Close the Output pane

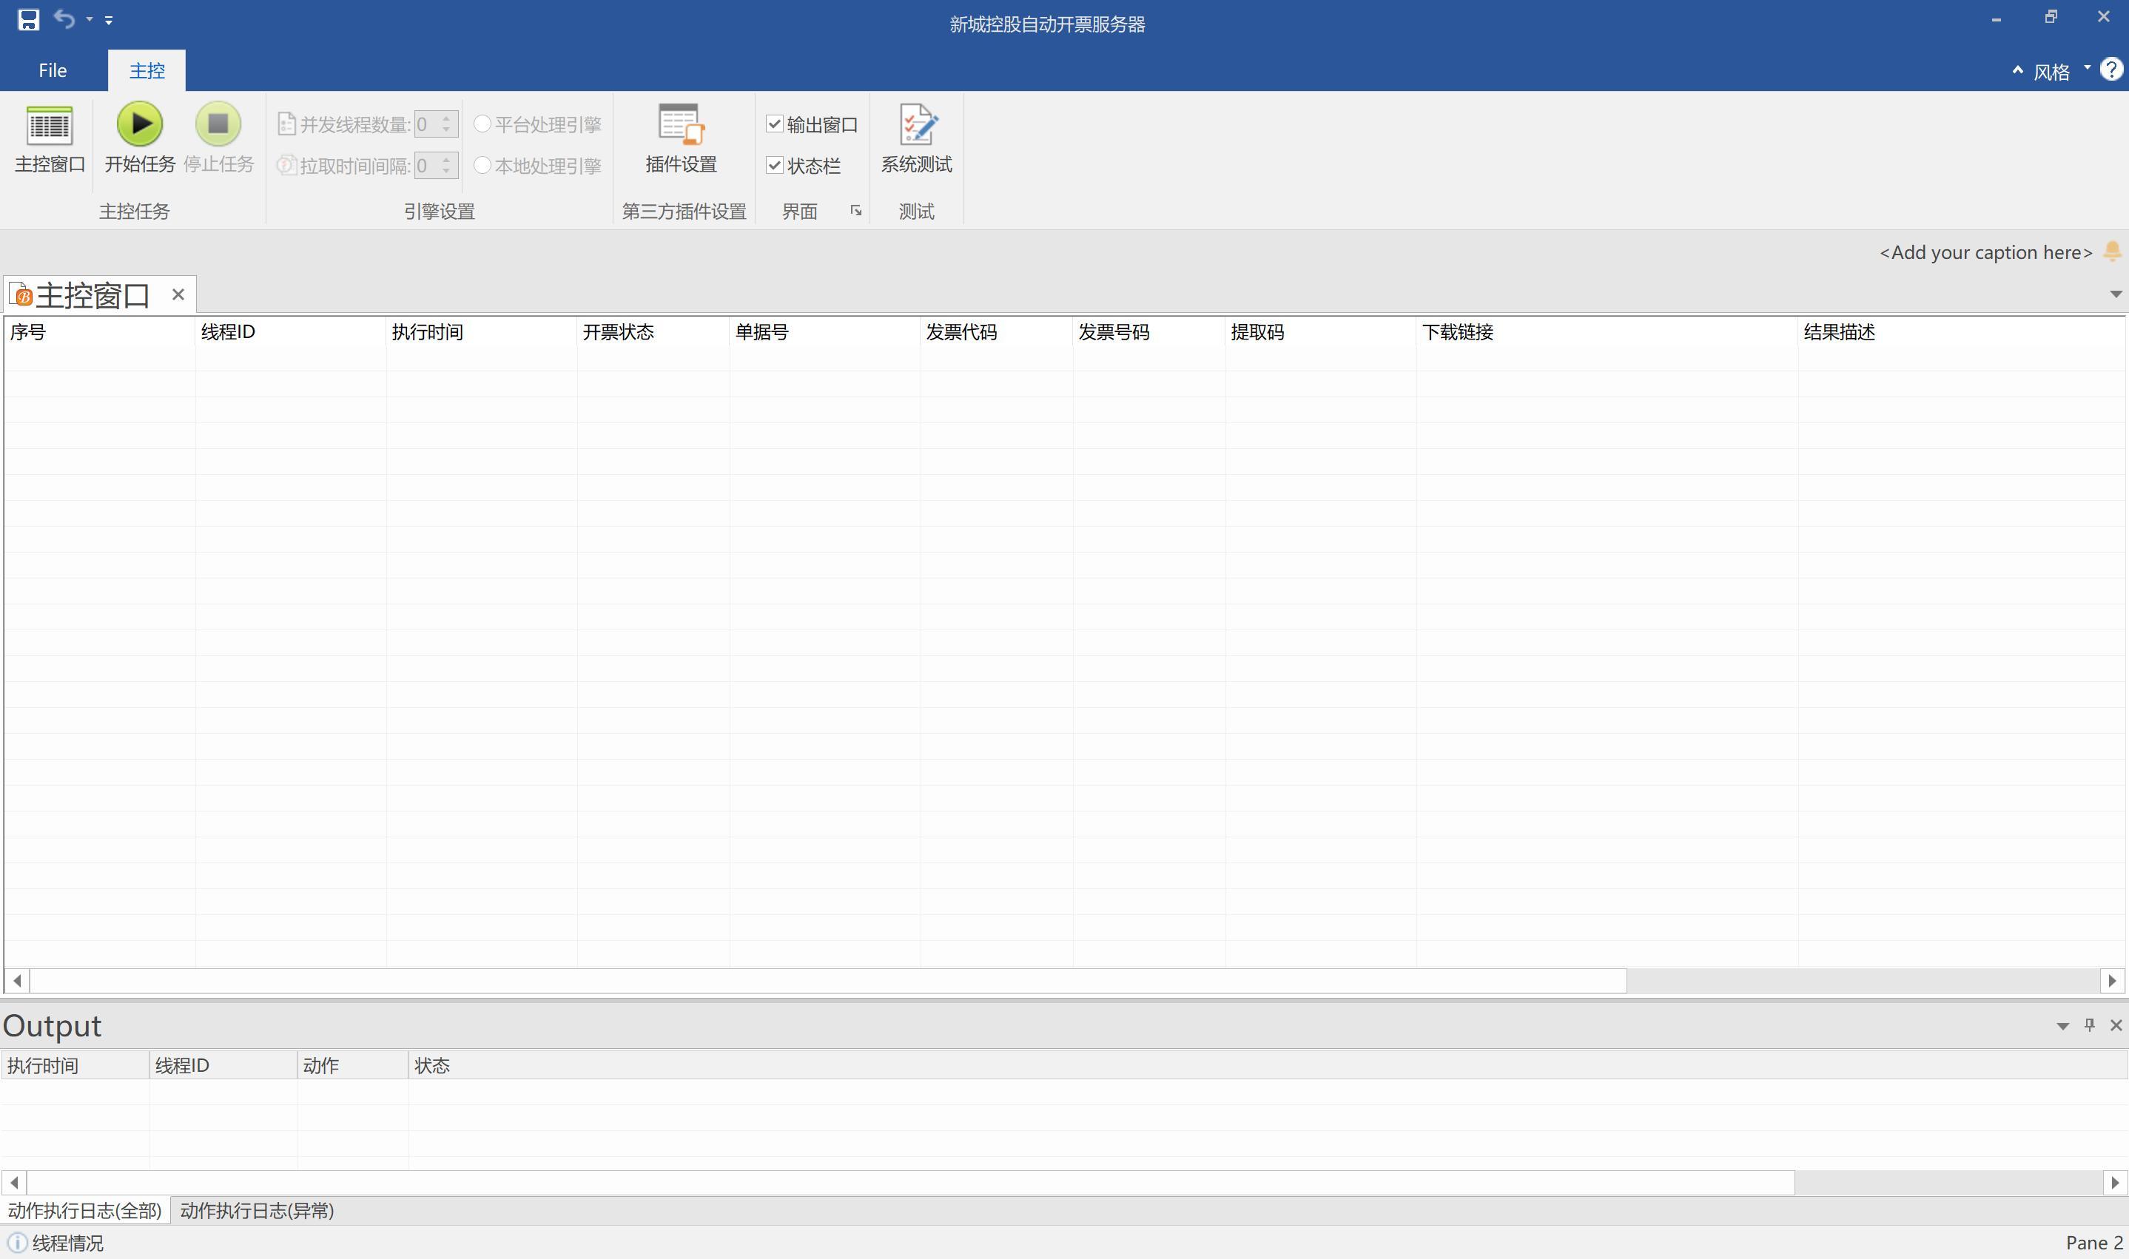(x=2116, y=1025)
